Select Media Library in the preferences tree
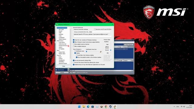 point(60,41)
